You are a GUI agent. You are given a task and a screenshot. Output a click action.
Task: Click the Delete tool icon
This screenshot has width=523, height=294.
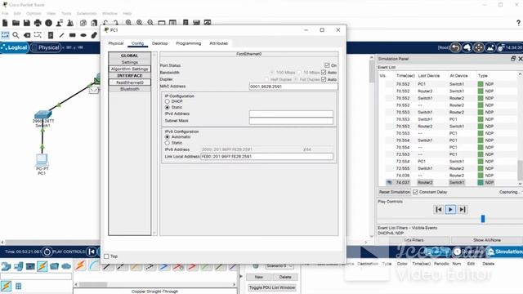(27, 35)
